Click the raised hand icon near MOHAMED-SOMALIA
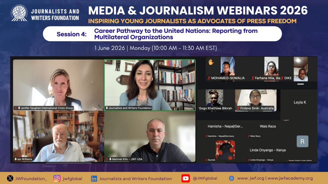 (x=211, y=62)
